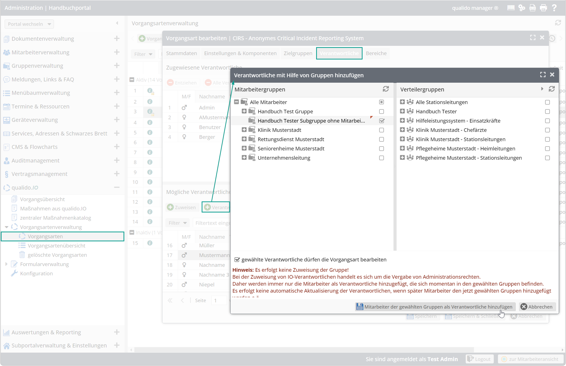Switch to Einstellungen & Komponenten tab
The image size is (566, 366).
(240, 53)
